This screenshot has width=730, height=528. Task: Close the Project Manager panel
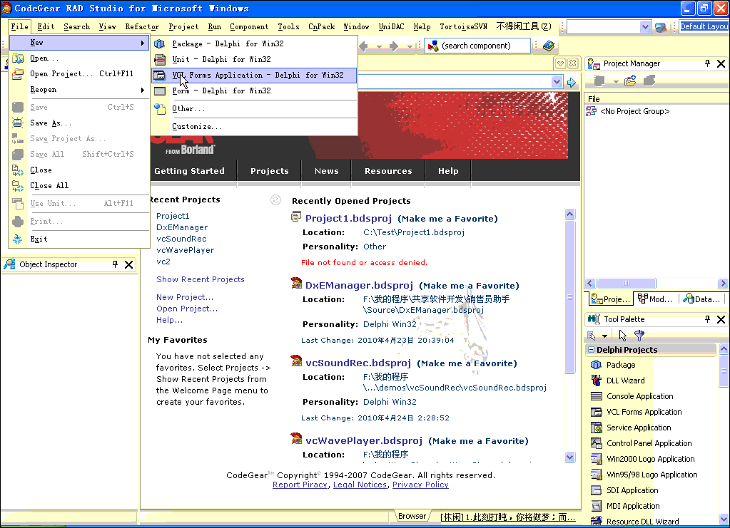(721, 63)
